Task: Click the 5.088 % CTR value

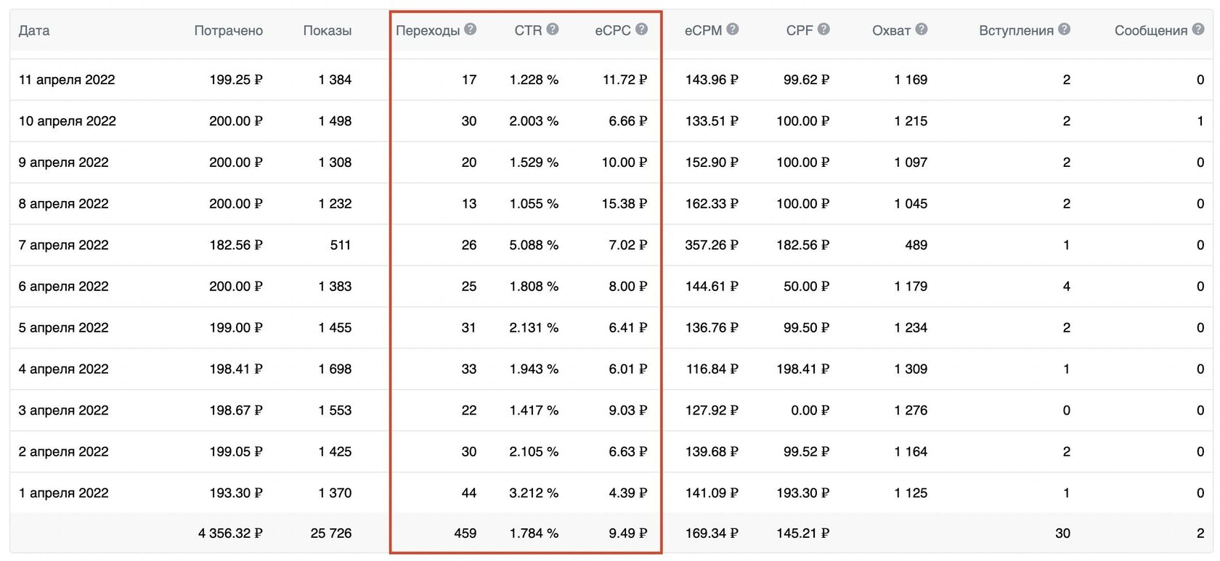Action: [534, 245]
